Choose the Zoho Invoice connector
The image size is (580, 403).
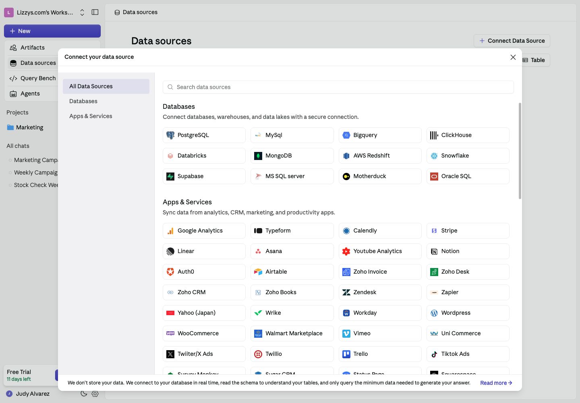click(x=380, y=272)
